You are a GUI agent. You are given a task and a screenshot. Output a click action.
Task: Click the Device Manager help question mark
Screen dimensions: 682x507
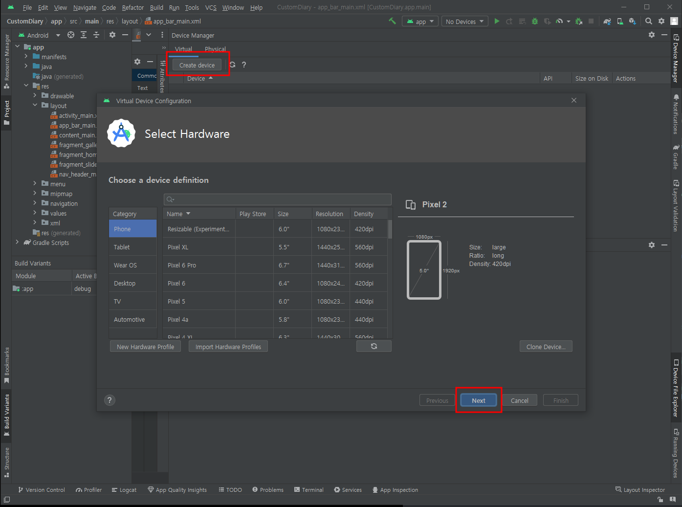coord(244,65)
